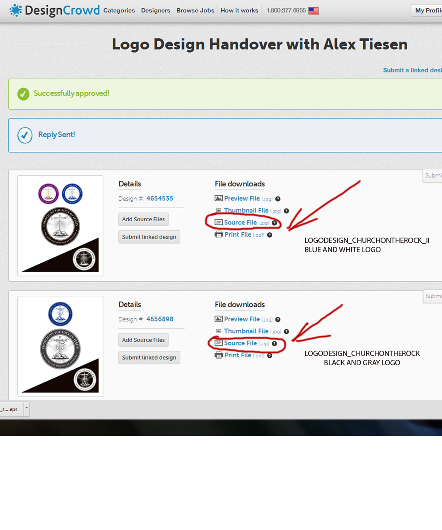Click blue checkmark icon in Reply Sent banner
The image size is (442, 530).
tap(25, 135)
